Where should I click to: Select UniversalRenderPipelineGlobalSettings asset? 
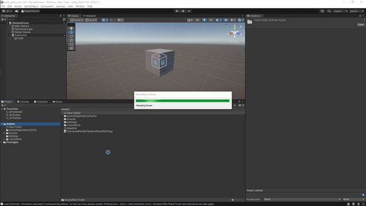pos(90,131)
